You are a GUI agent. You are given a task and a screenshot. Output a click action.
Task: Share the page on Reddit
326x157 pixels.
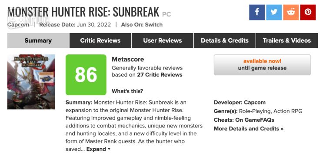[291, 13]
